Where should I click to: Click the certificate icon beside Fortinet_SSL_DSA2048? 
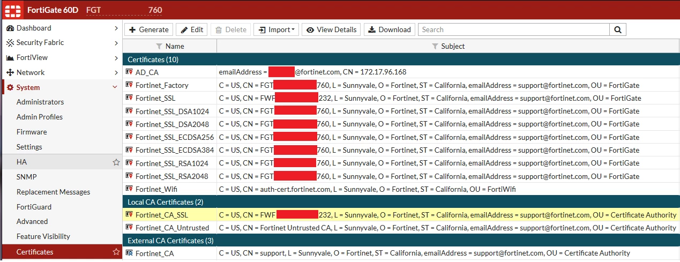tap(129, 124)
